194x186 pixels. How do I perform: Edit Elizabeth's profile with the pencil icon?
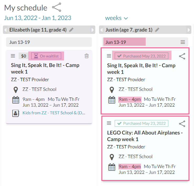coord(71,30)
